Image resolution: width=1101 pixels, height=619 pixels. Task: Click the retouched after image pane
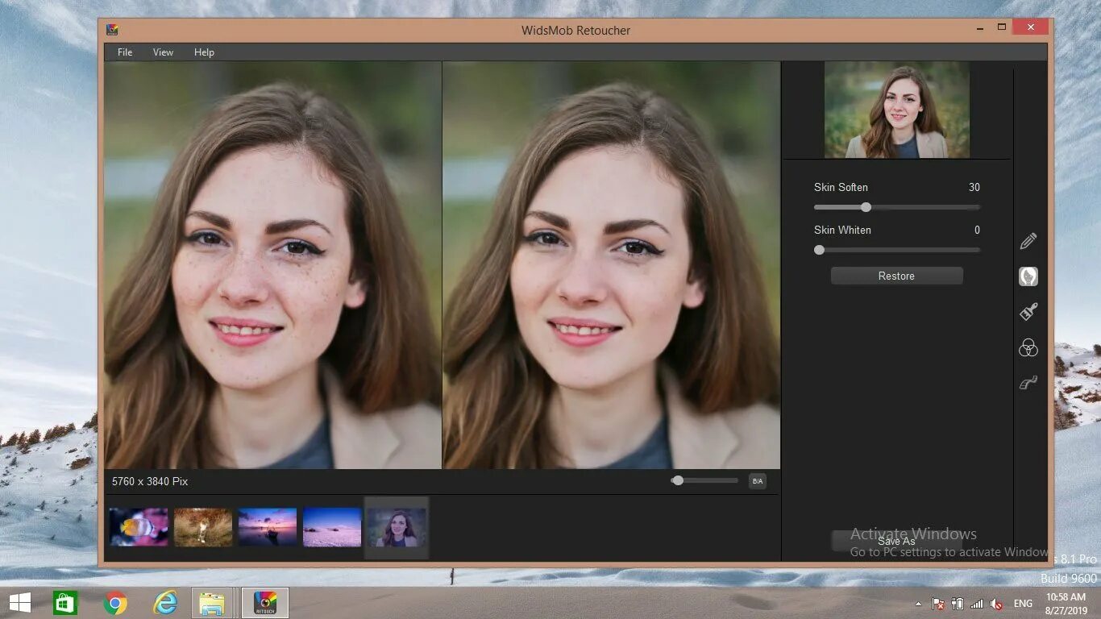pos(611,265)
